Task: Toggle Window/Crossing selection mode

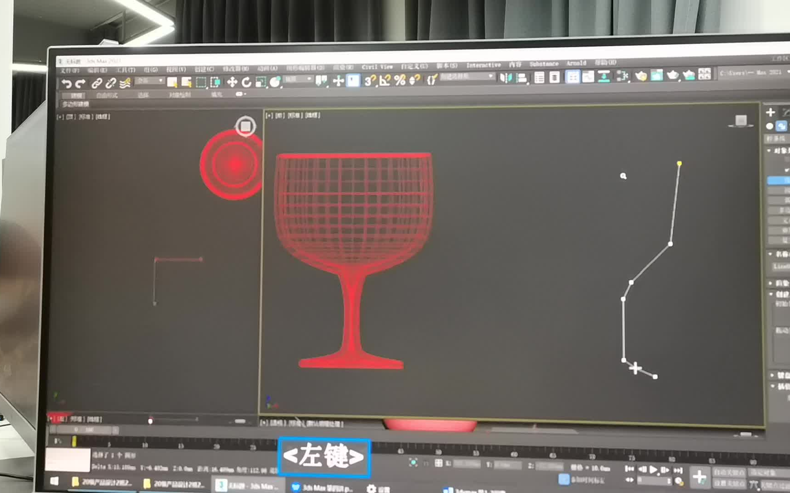Action: pos(215,82)
